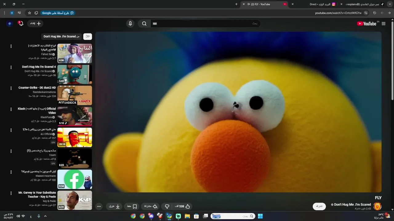Open the media control icon in Chrome toolbar
This screenshot has height=221, width=394.
click(19, 13)
